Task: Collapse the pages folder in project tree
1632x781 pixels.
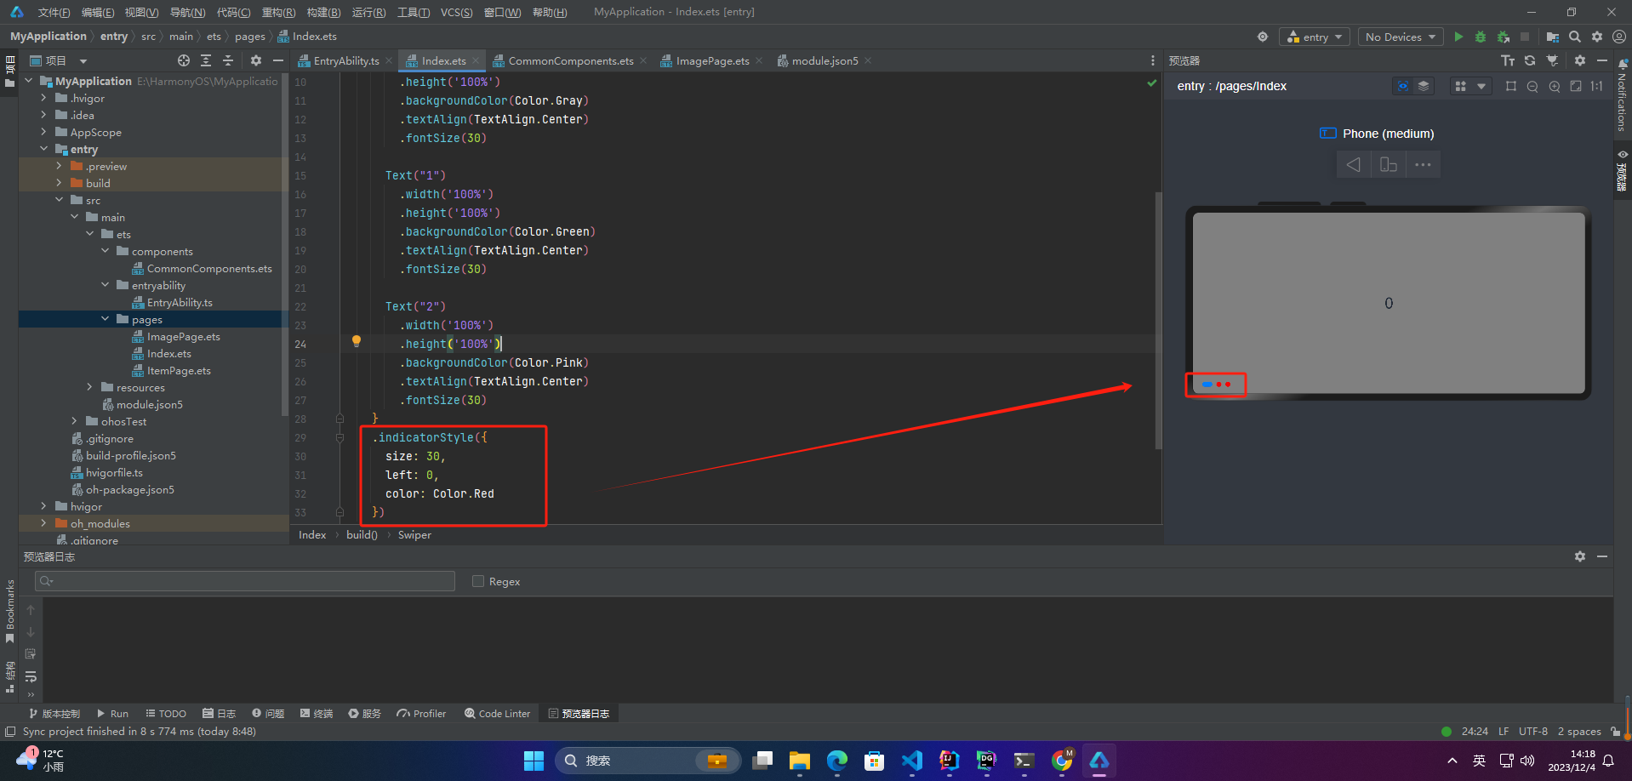Action: (x=106, y=319)
